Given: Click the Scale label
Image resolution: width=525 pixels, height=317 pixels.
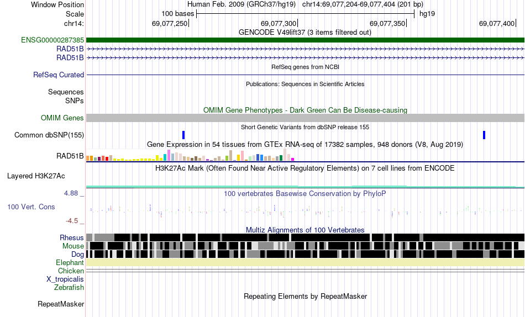Looking at the screenshot, I should [x=75, y=14].
